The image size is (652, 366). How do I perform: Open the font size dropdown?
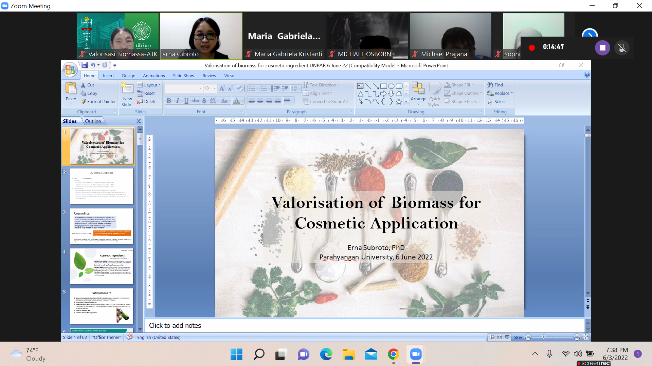click(215, 88)
